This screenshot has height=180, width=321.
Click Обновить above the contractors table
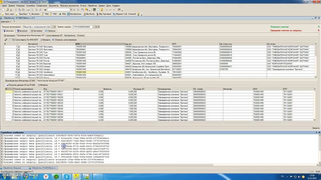click(x=45, y=40)
